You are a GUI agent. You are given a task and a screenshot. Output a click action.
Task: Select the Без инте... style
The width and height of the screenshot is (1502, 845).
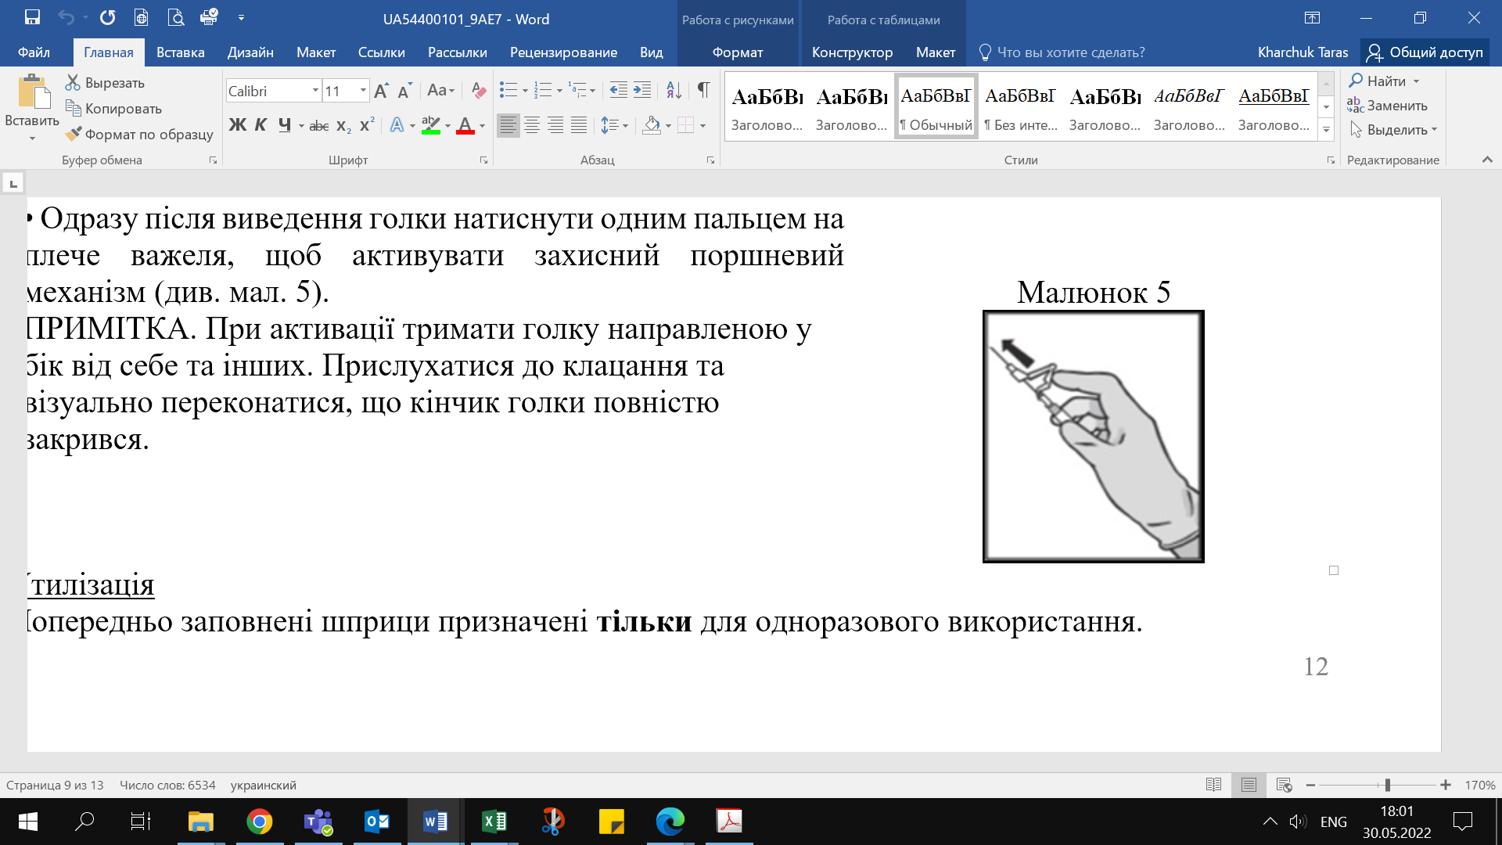(x=1020, y=106)
